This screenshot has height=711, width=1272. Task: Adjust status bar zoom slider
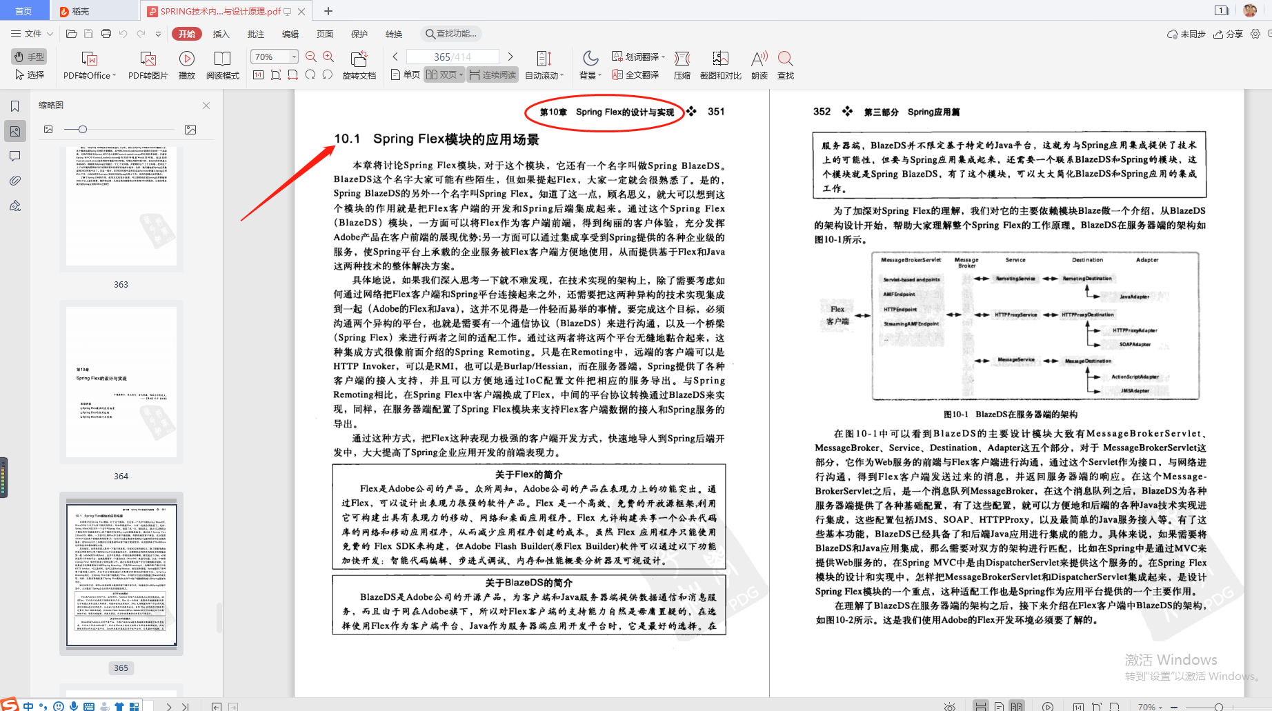pyautogui.click(x=1219, y=707)
